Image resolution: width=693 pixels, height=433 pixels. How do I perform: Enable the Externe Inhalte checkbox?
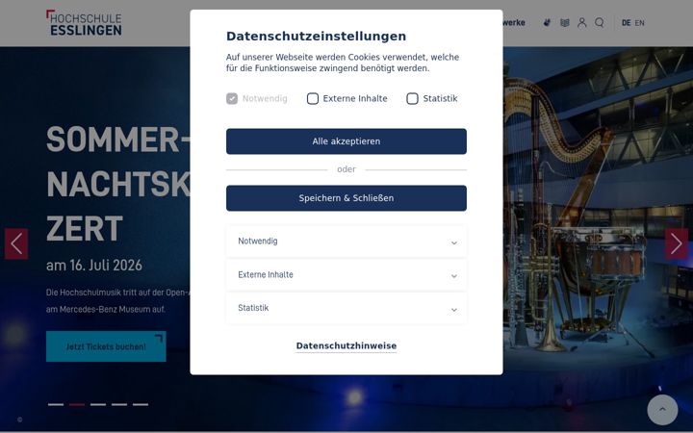[313, 98]
